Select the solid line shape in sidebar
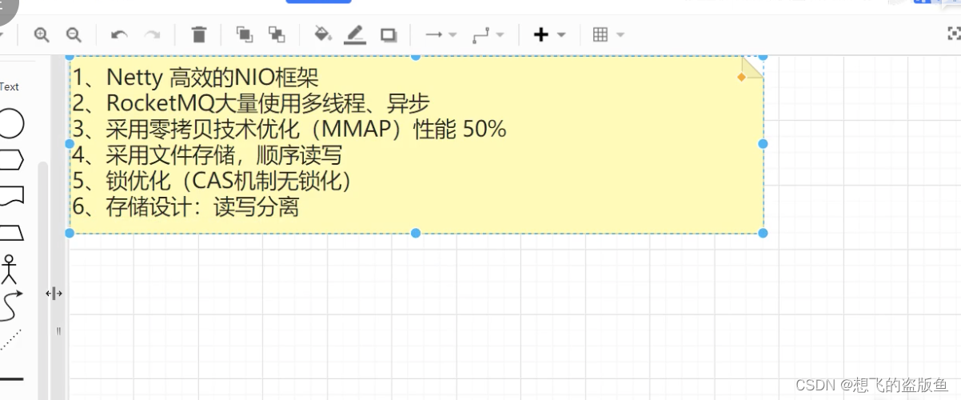Screen dimensions: 961x400 point(11,378)
